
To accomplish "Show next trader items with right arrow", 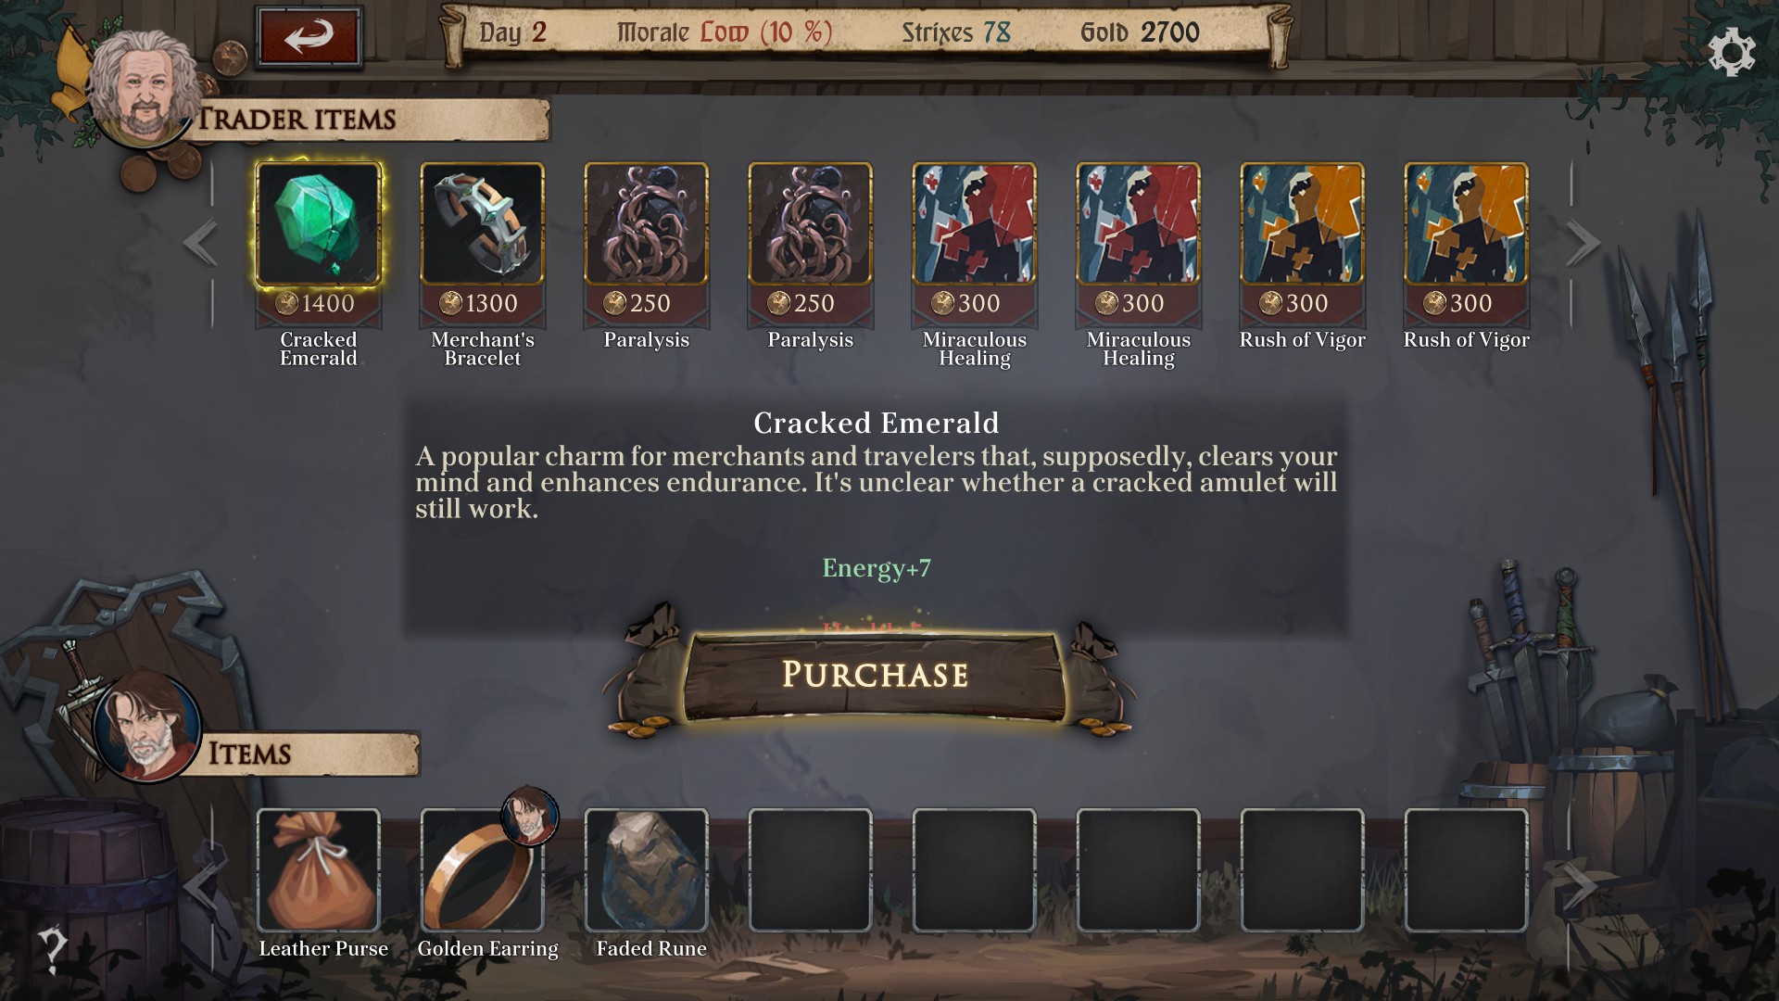I will (1583, 243).
